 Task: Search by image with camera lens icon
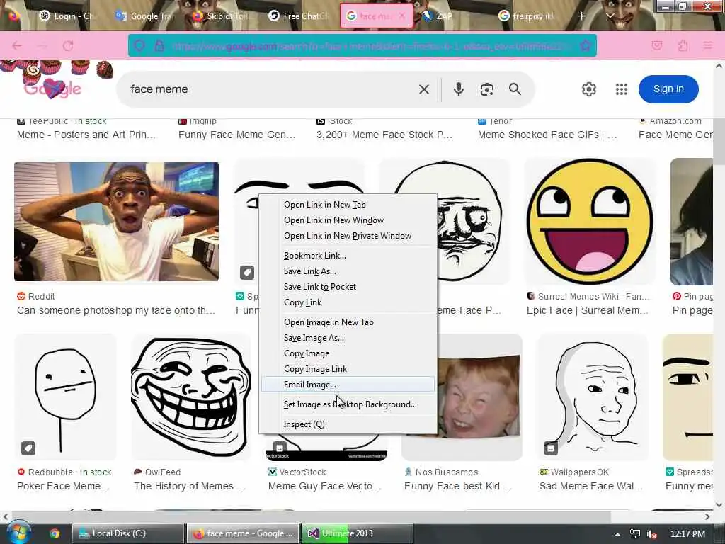tap(487, 89)
